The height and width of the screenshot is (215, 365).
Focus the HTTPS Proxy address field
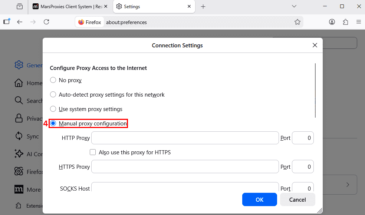pos(185,167)
